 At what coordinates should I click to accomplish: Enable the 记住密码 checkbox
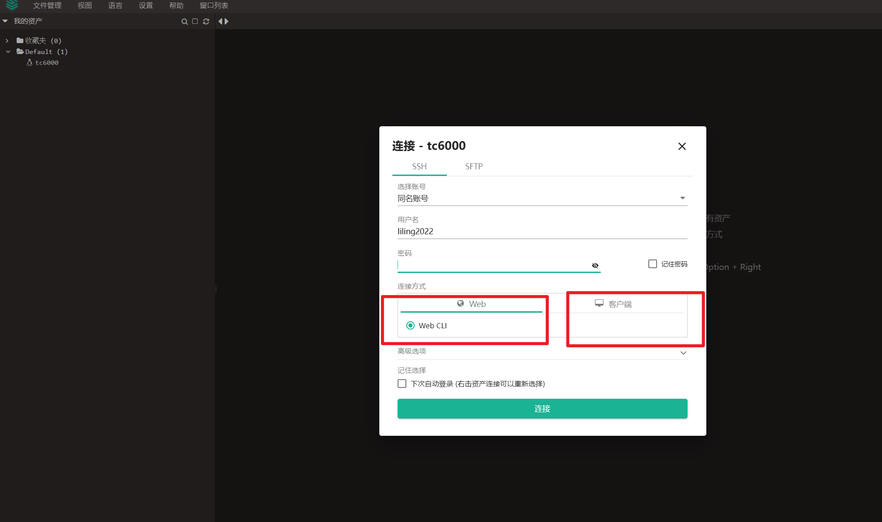tap(652, 264)
